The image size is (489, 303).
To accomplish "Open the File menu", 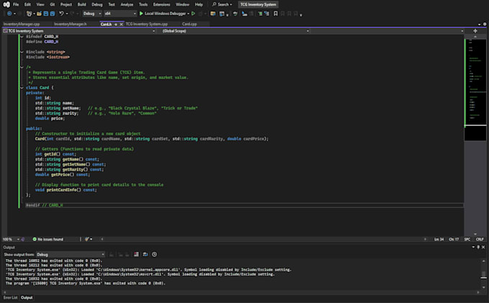I will [x=16, y=4].
